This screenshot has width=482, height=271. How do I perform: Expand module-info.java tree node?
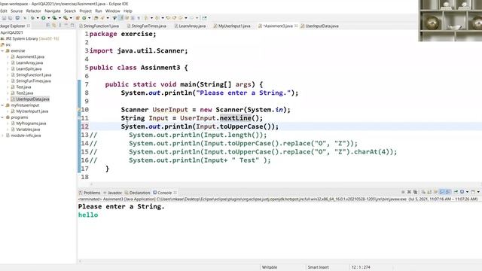(2, 135)
